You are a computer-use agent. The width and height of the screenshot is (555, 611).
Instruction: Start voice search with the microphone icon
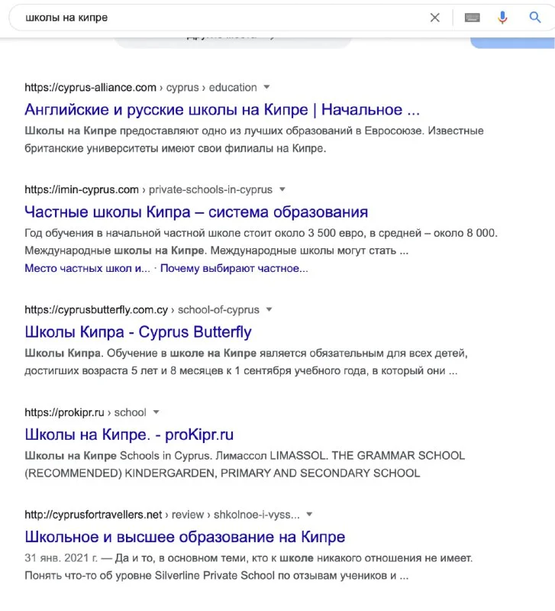pos(502,18)
